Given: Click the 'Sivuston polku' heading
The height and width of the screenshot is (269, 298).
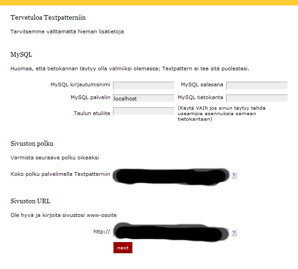Looking at the screenshot, I should [x=32, y=143].
